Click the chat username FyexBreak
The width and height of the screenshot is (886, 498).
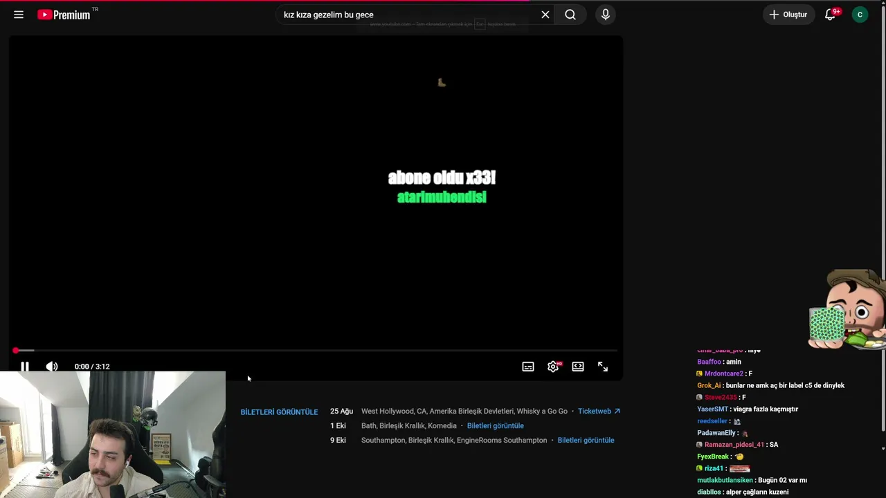tap(713, 456)
